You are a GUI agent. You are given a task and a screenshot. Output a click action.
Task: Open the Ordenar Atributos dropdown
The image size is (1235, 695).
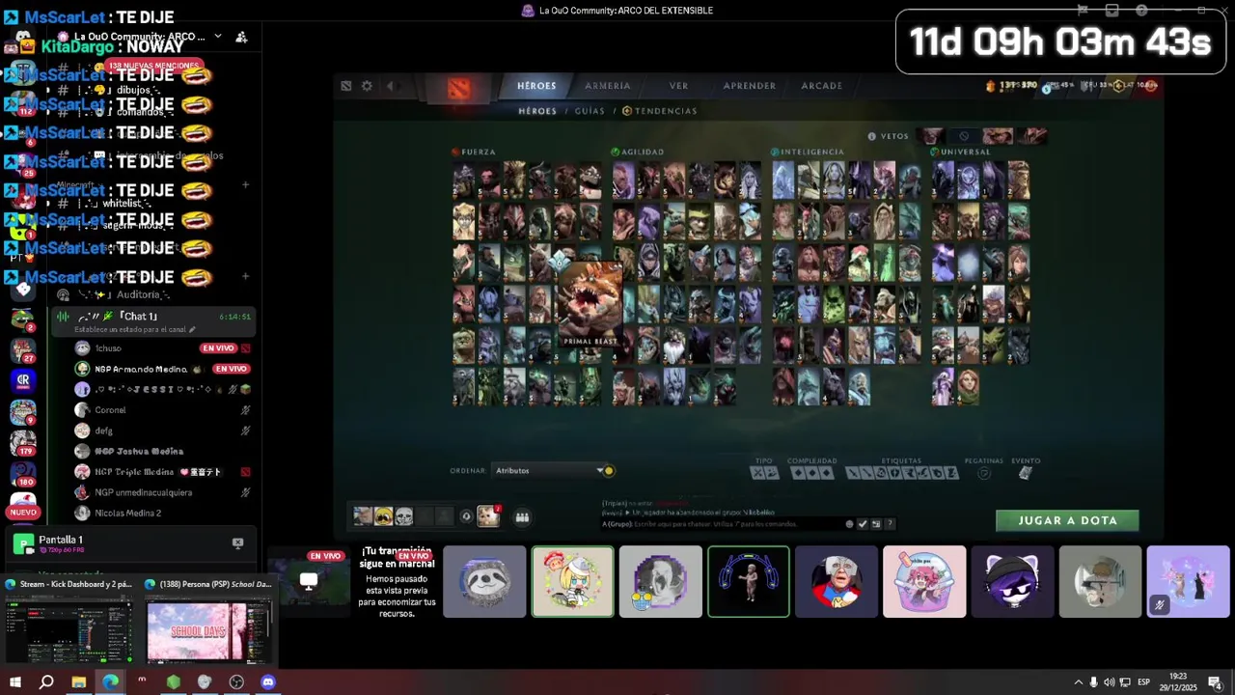pos(554,471)
